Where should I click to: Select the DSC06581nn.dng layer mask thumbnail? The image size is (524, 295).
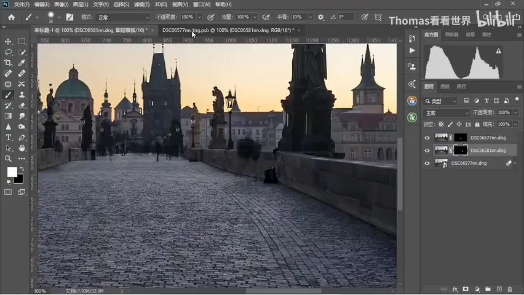(460, 151)
